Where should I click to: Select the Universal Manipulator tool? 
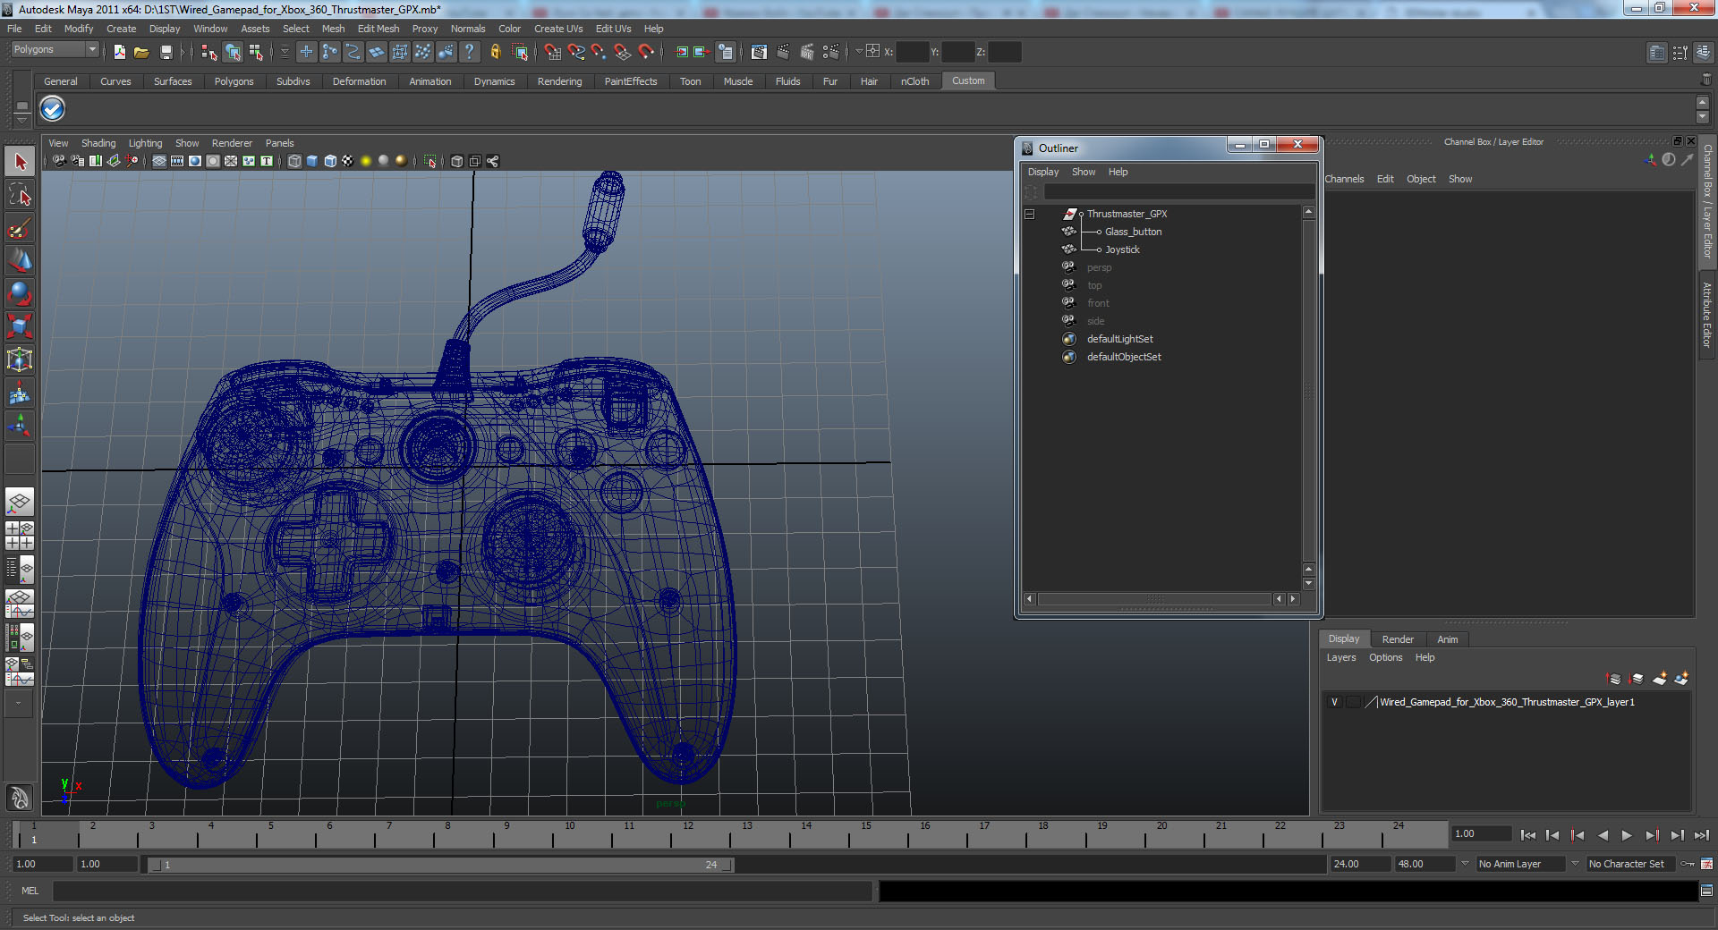(x=20, y=359)
